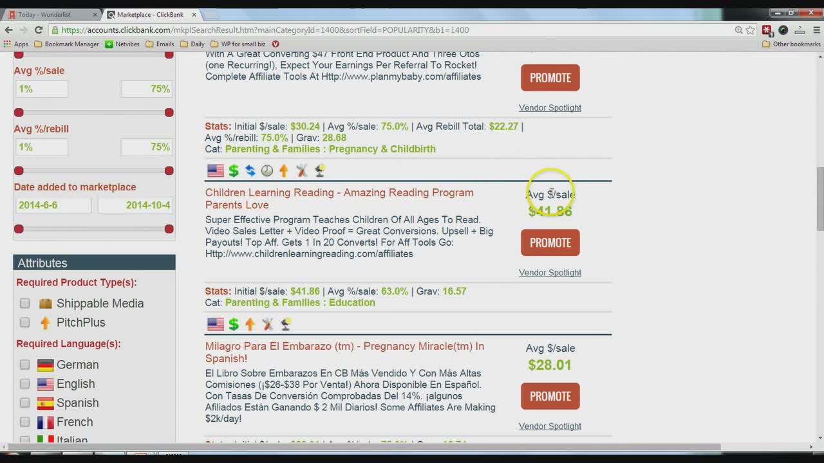The width and height of the screenshot is (824, 463).
Task: Click the 2014-6-6 start date field
Action: [53, 205]
